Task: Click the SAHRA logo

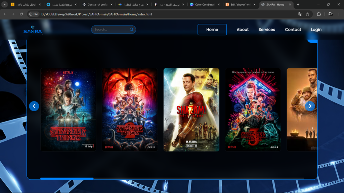Action: tap(33, 29)
